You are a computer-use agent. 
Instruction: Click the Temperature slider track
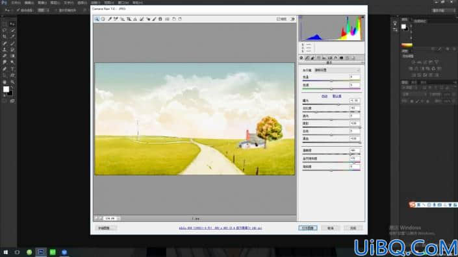point(331,80)
